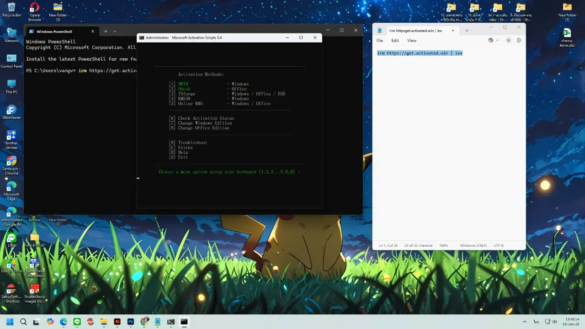Click Windows (CRLF) line ending indicator
The width and height of the screenshot is (585, 329).
point(473,245)
